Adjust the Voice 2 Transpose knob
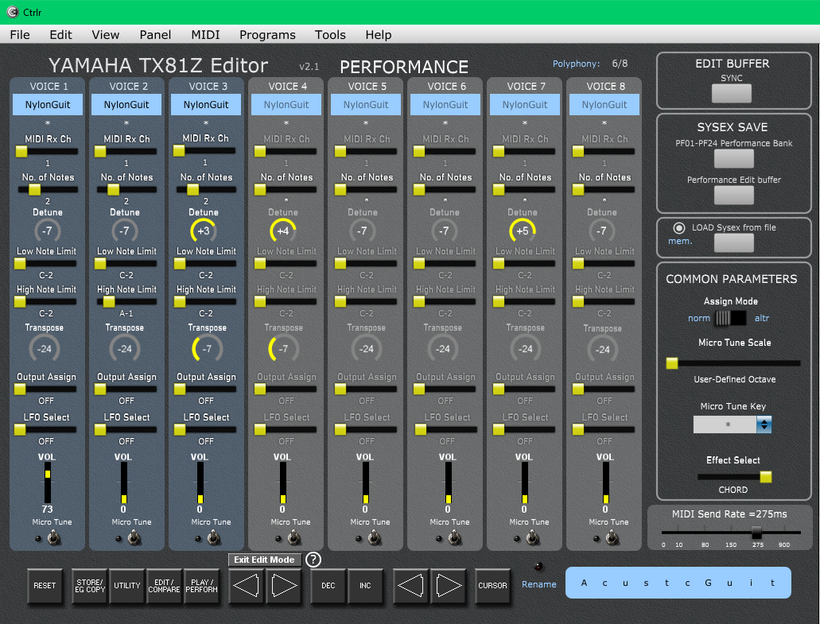Viewport: 820px width, 624px height. coord(124,349)
